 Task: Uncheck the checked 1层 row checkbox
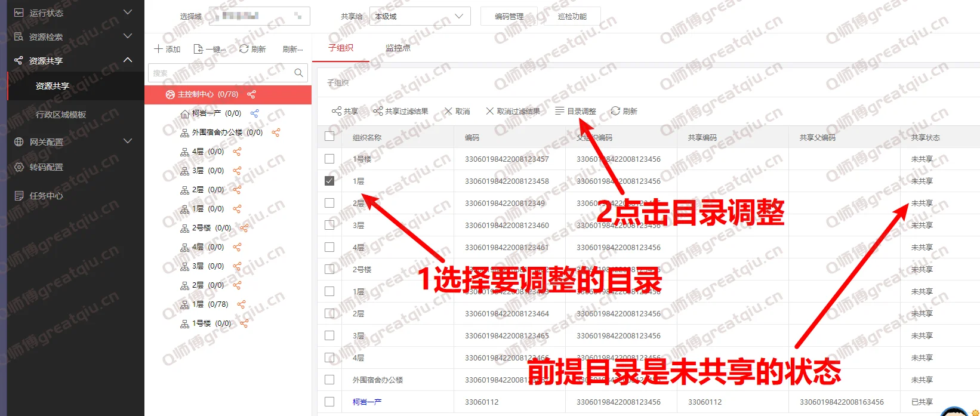point(329,181)
